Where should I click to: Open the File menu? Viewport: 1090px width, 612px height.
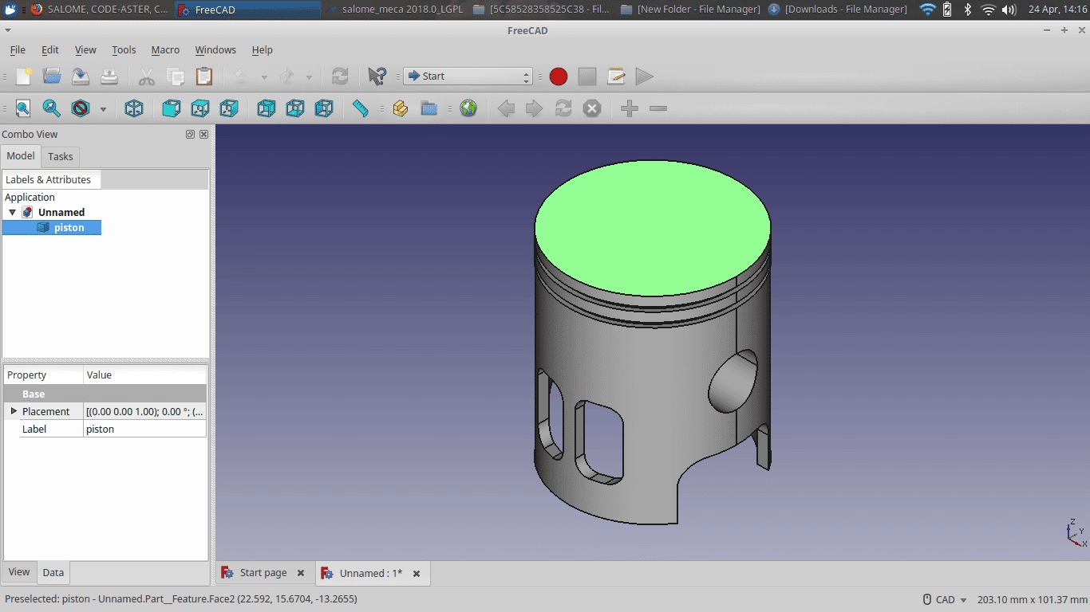point(18,49)
